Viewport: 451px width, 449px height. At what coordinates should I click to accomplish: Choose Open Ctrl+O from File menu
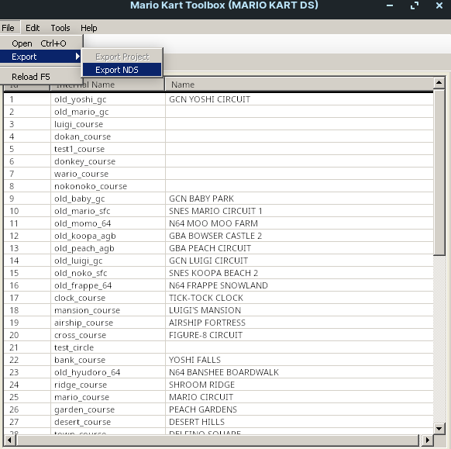(41, 43)
